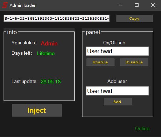
Task: Focus the Add user User hwid field
Action: (117, 91)
